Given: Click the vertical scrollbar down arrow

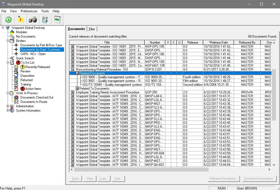Looking at the screenshot, I should pyautogui.click(x=274, y=165).
